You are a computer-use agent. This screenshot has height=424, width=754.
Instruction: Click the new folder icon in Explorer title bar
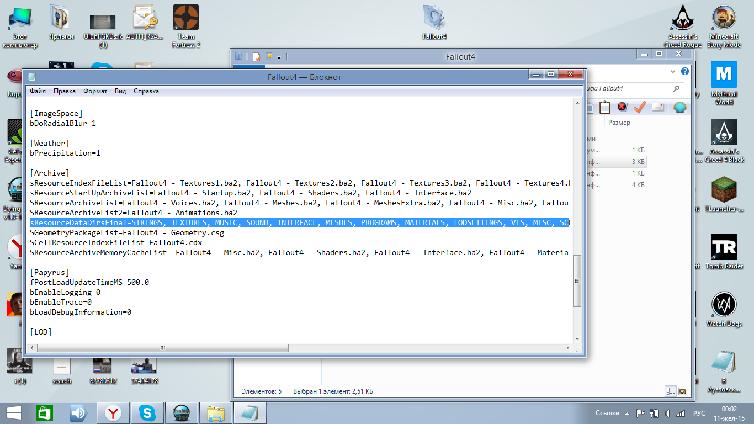point(269,56)
